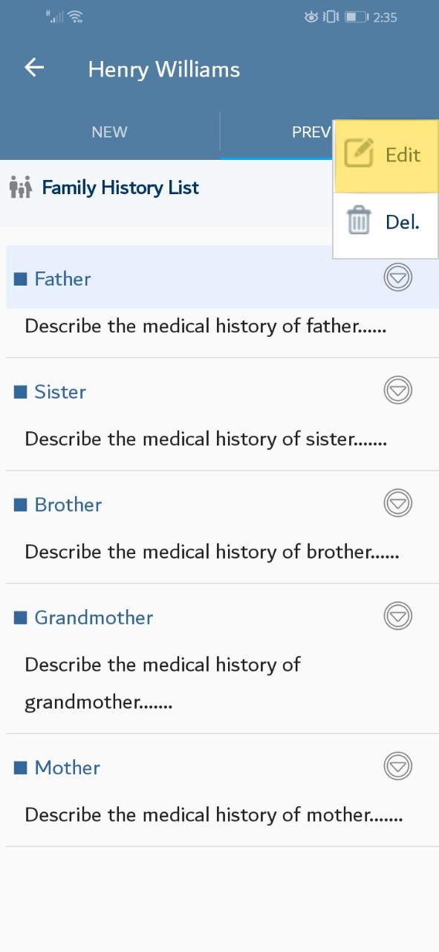Viewport: 439px width, 952px height.
Task: Choose Del. from the popup menu
Action: coord(386,222)
